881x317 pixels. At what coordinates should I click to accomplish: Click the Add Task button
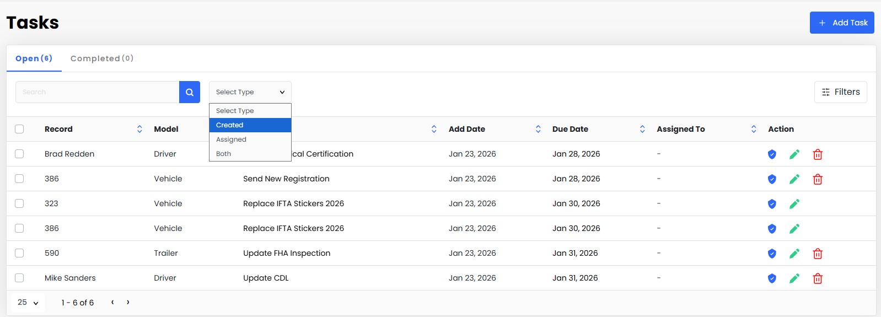[841, 23]
